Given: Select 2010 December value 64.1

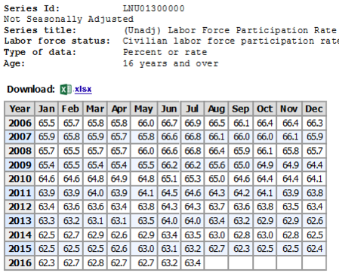Looking at the screenshot, I should pos(314,179).
